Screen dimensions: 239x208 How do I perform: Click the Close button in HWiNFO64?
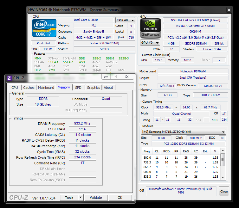224,191
